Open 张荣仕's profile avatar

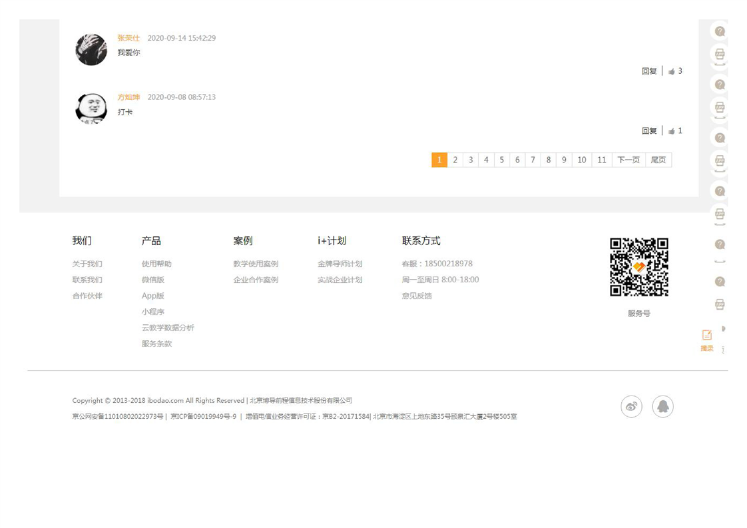[x=91, y=49]
